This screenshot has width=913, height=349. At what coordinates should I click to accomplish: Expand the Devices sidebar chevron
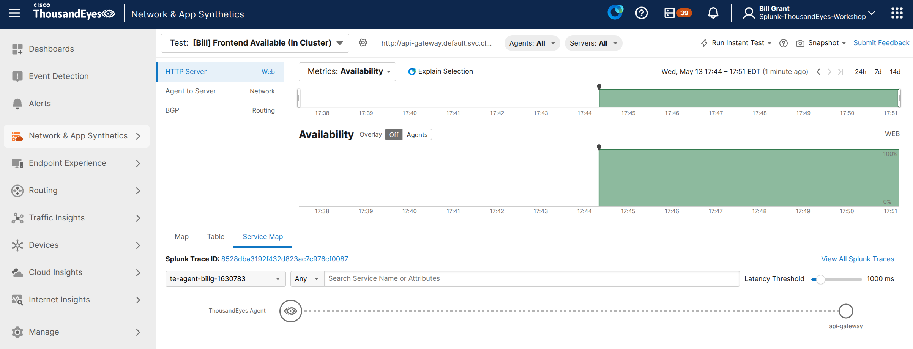point(138,245)
